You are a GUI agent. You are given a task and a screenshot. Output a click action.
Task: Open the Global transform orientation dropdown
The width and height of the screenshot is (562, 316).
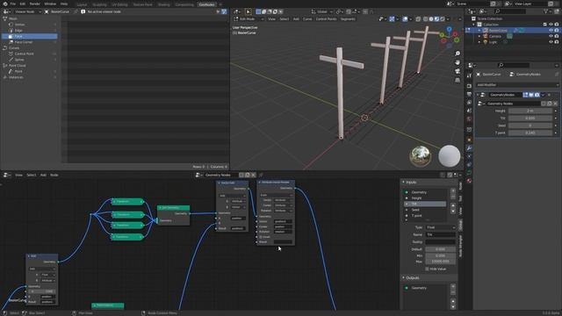point(321,11)
